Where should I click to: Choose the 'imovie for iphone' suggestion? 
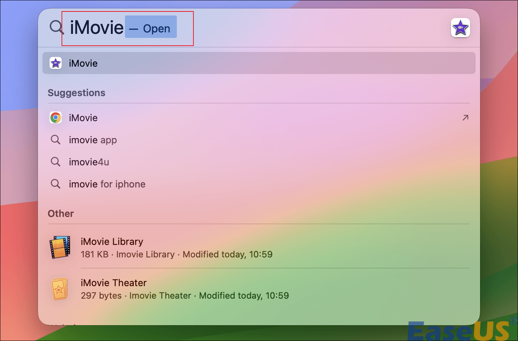click(259, 184)
